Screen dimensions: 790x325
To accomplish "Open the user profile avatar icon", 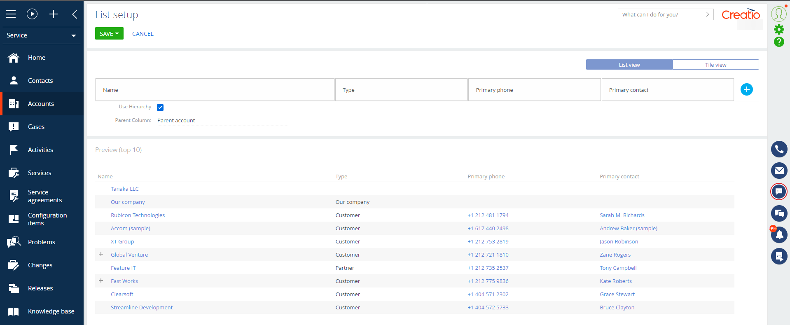I will [778, 14].
